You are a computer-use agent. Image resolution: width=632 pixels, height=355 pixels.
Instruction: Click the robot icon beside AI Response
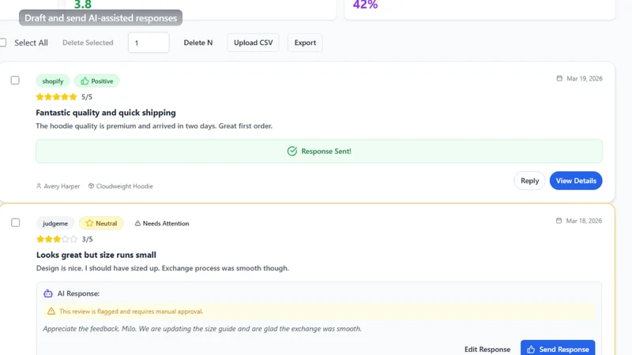48,293
